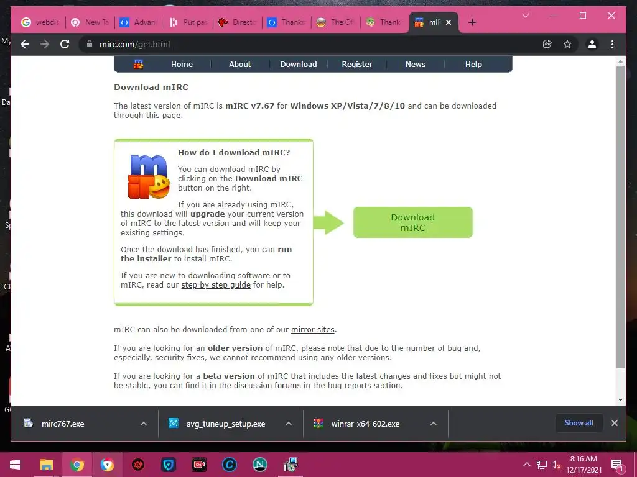The width and height of the screenshot is (637, 477).
Task: Open the Chrome three-dot menu
Action: point(612,44)
